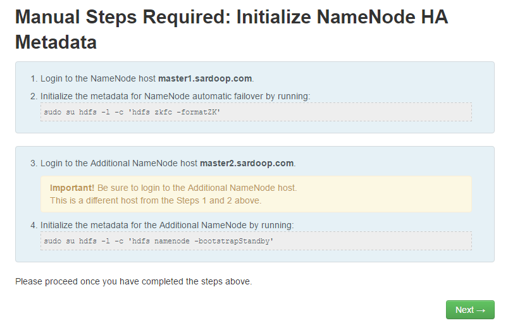Image resolution: width=508 pixels, height=323 pixels.
Task: Click 'Initialize NameNode HA' in the title
Action: click(342, 17)
